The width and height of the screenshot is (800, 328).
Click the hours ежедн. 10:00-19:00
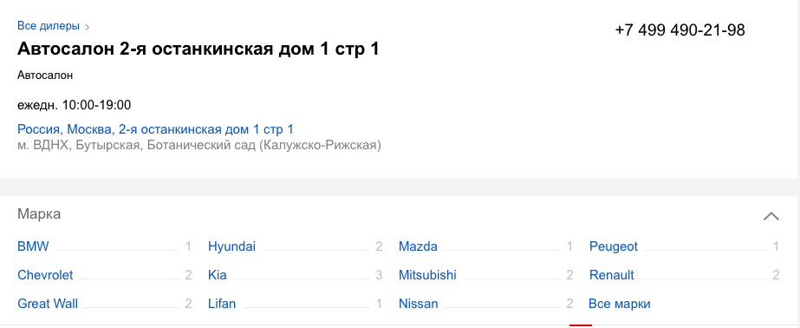pyautogui.click(x=74, y=105)
